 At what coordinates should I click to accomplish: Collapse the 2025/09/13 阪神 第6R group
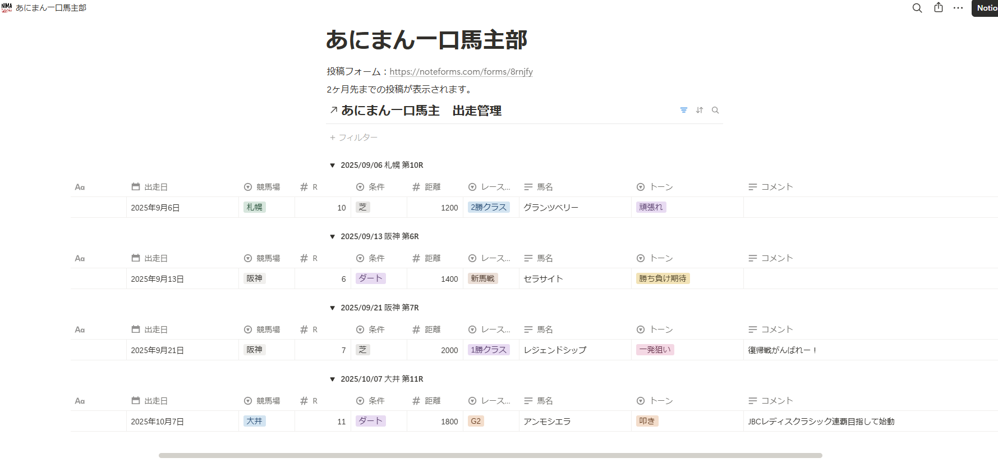333,237
